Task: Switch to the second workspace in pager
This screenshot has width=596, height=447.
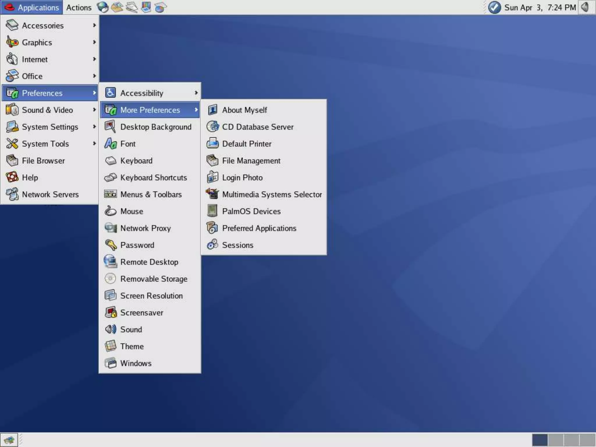Action: tap(555, 440)
